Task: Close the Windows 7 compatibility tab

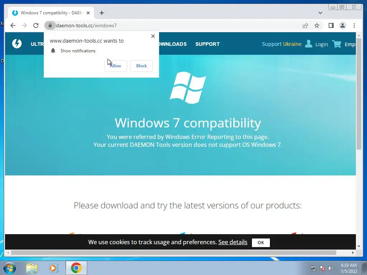Action: [88, 13]
